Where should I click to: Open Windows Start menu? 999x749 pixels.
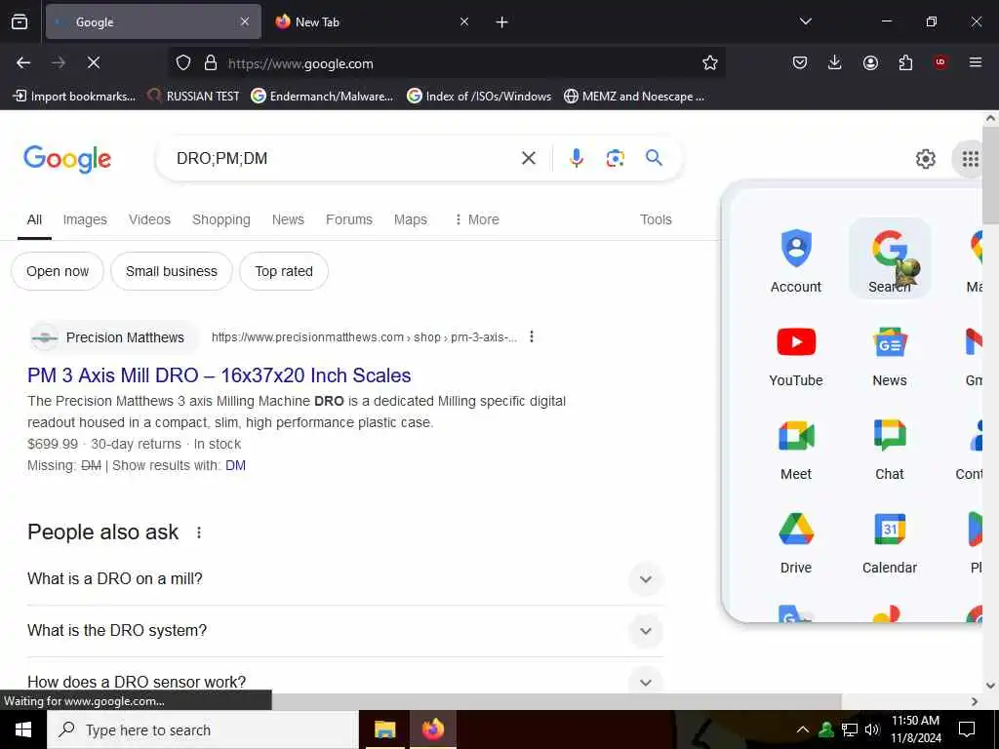(x=23, y=729)
